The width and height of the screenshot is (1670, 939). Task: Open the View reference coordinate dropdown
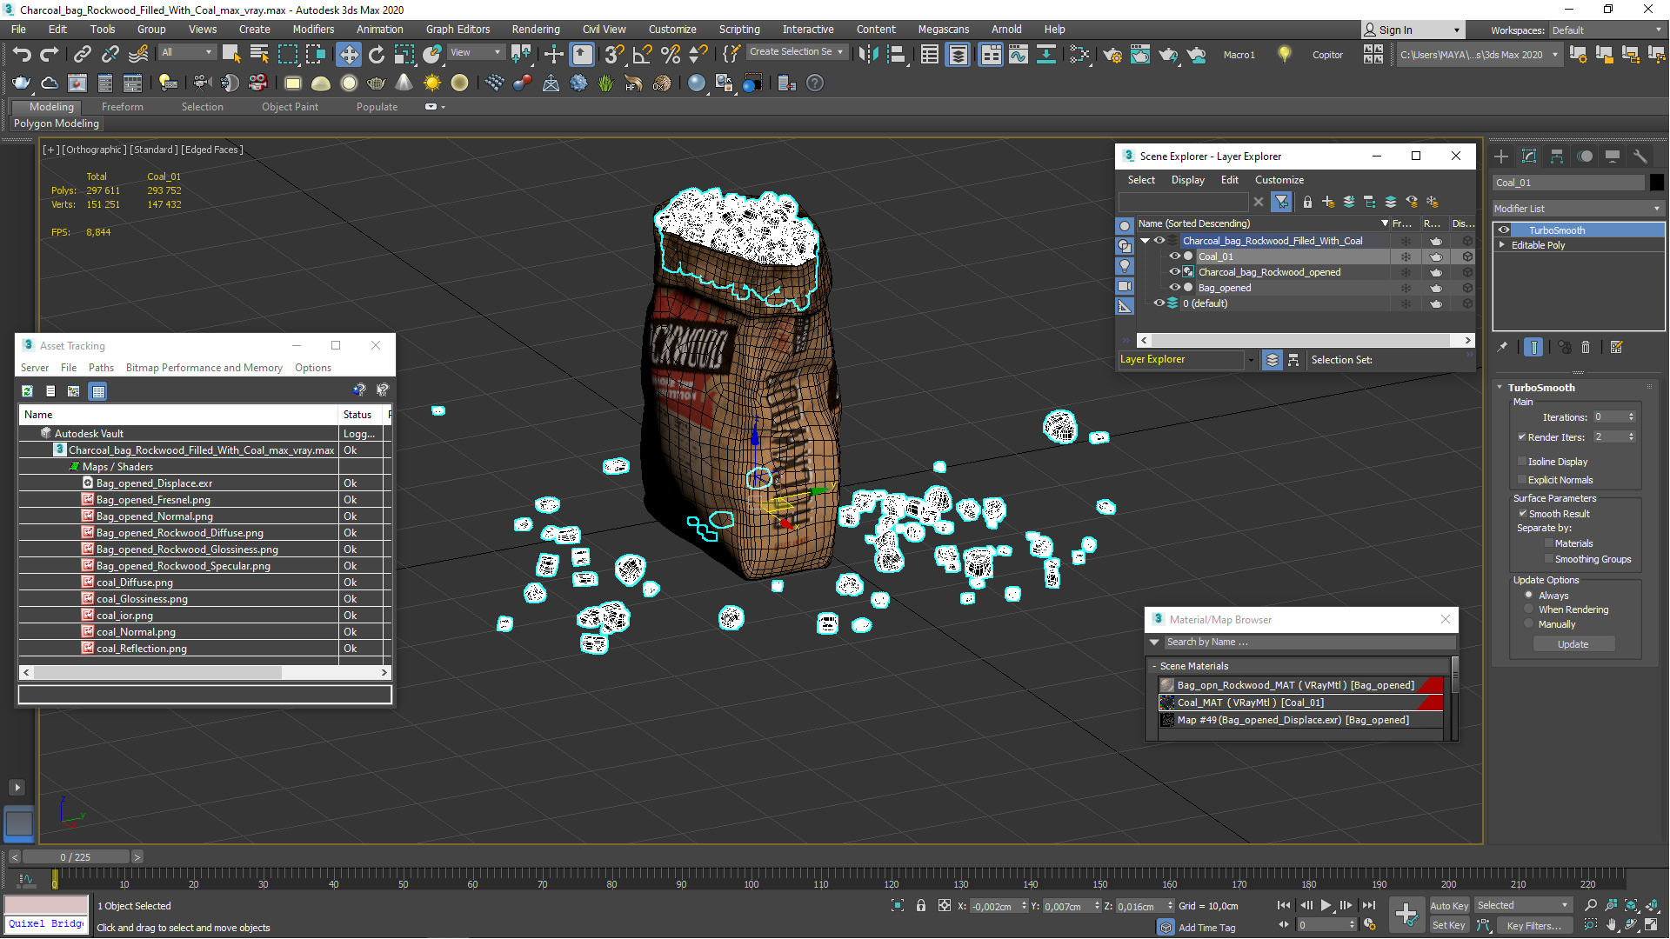pos(475,52)
